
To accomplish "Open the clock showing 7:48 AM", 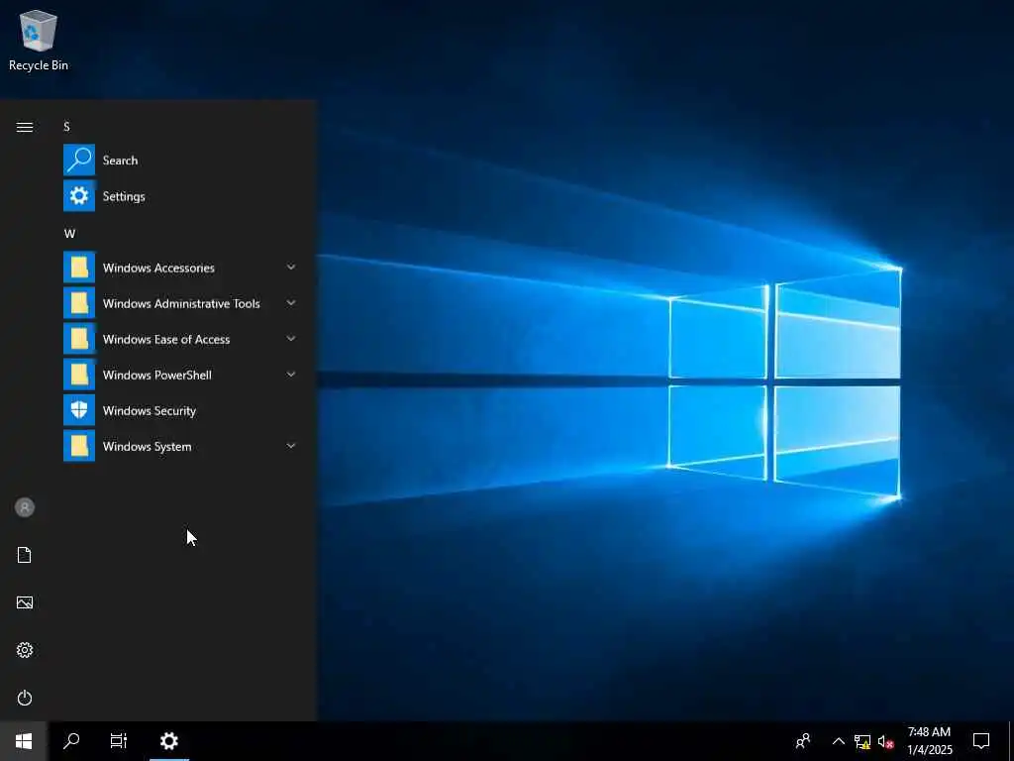I will [929, 741].
